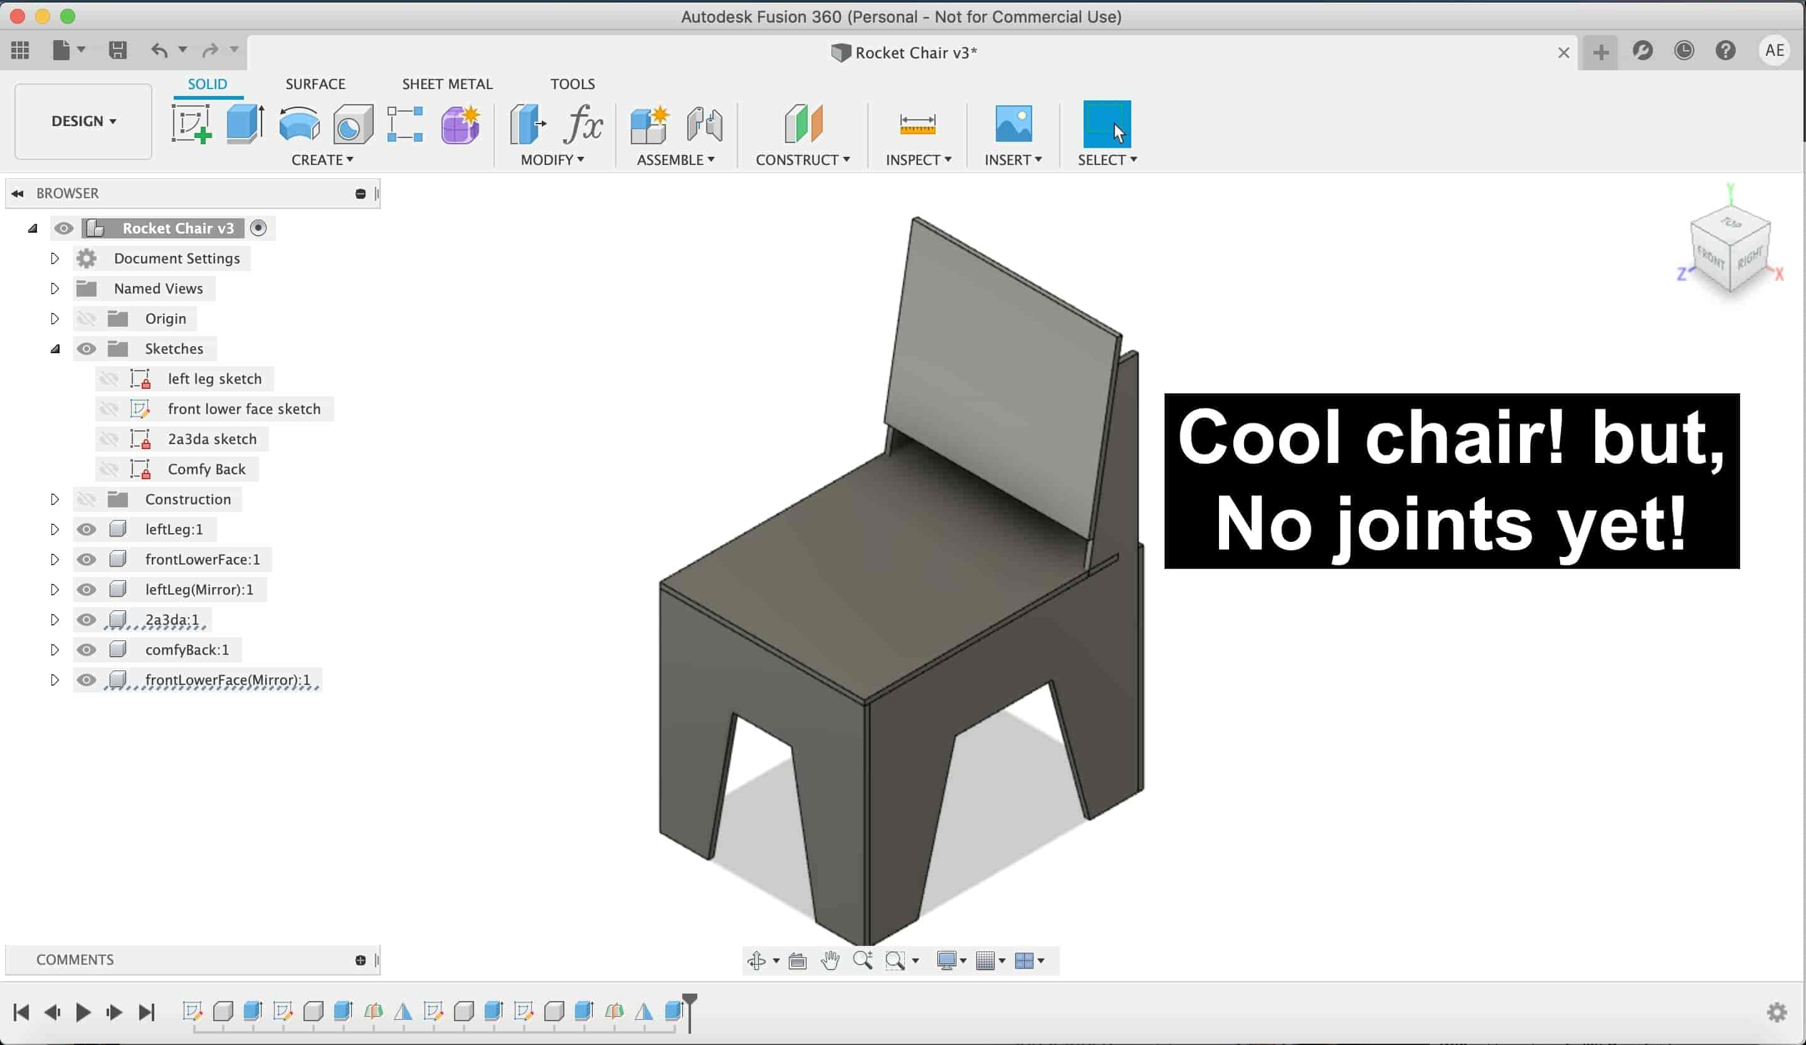The height and width of the screenshot is (1045, 1806).
Task: Select the New Component tool
Action: coord(650,124)
